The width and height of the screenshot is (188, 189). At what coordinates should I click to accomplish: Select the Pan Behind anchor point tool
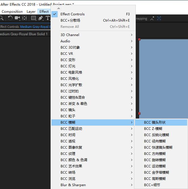[24, 18]
